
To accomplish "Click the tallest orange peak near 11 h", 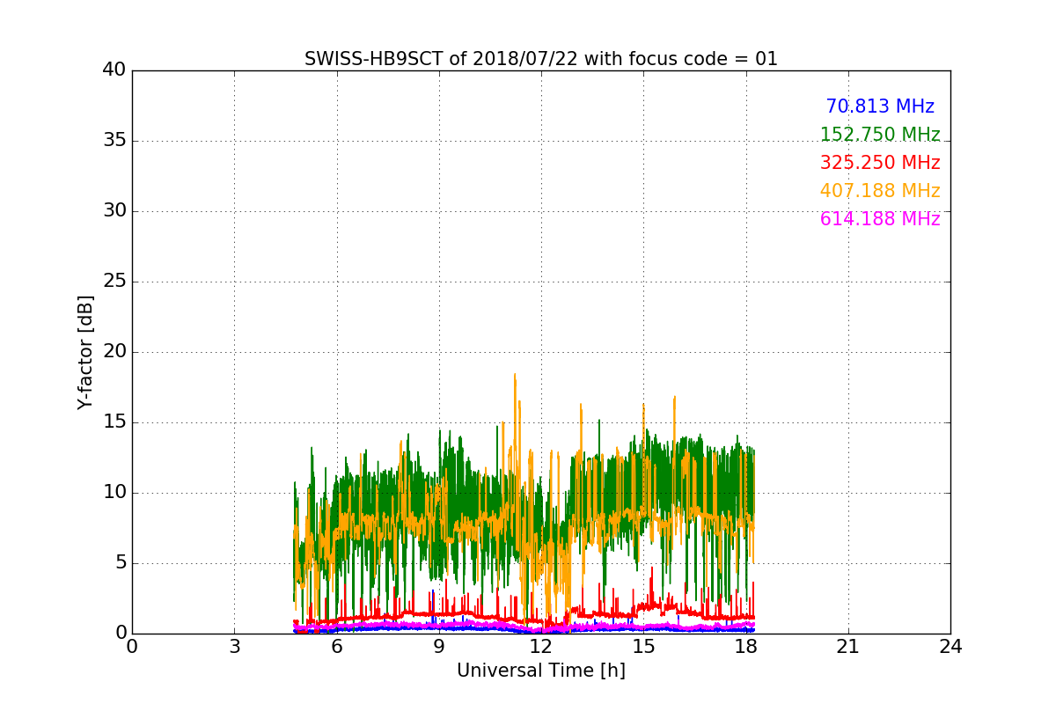I will click(515, 376).
